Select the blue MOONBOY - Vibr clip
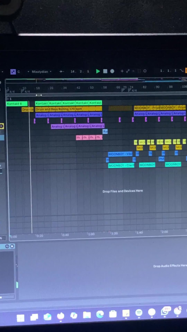187x332 pixels. point(120,154)
